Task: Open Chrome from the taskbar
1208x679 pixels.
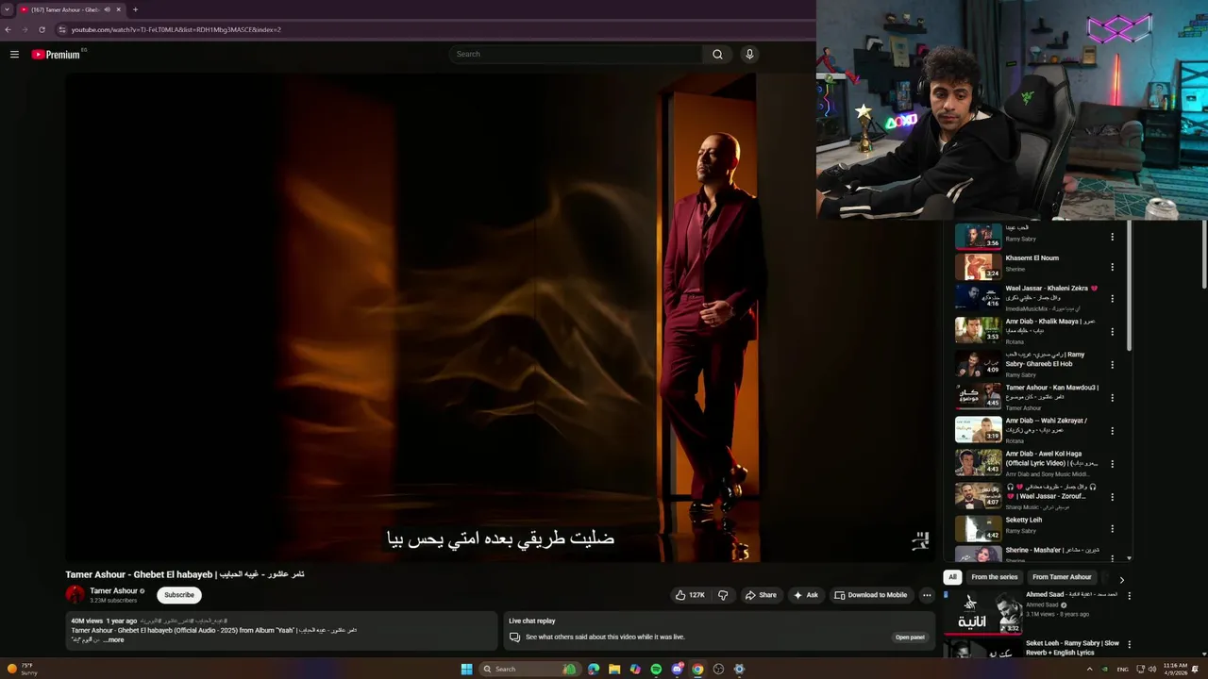Action: [697, 670]
